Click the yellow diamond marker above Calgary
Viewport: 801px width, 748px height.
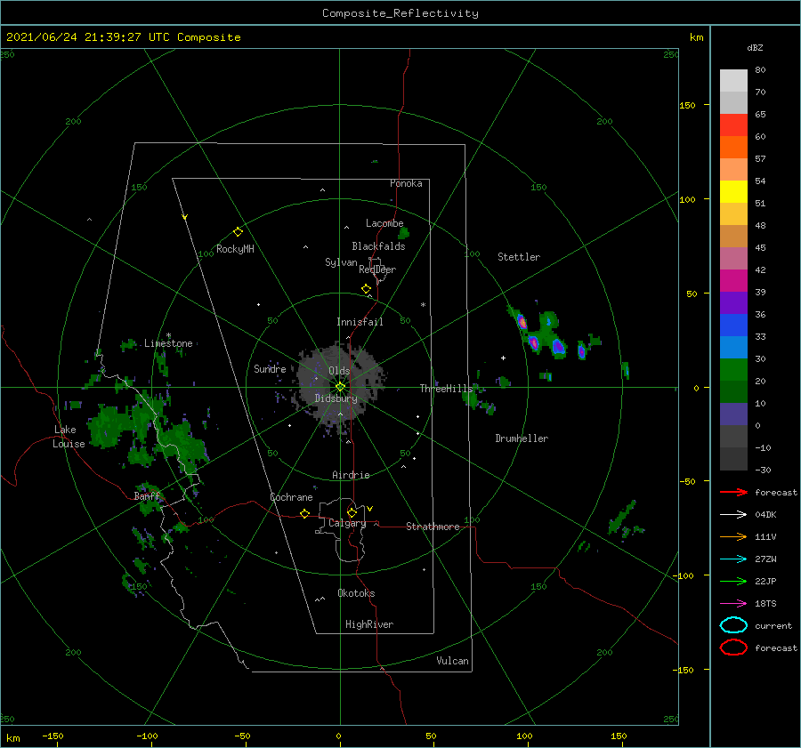tap(352, 512)
